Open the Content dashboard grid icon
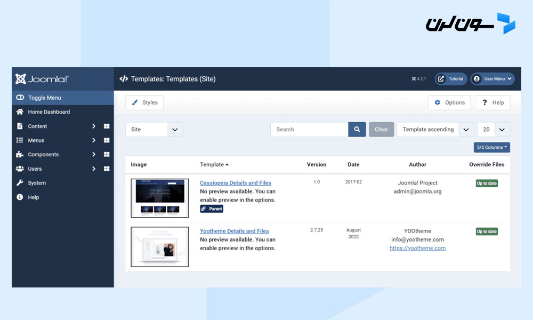Viewport: 533px width, 320px height. pyautogui.click(x=107, y=126)
